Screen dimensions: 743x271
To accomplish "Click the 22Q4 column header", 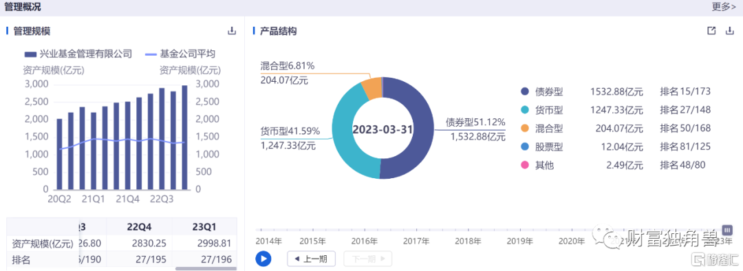I will [139, 226].
